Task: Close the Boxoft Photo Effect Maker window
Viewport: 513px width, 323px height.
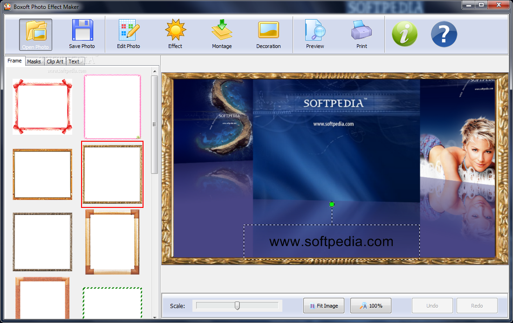Action: pos(499,5)
